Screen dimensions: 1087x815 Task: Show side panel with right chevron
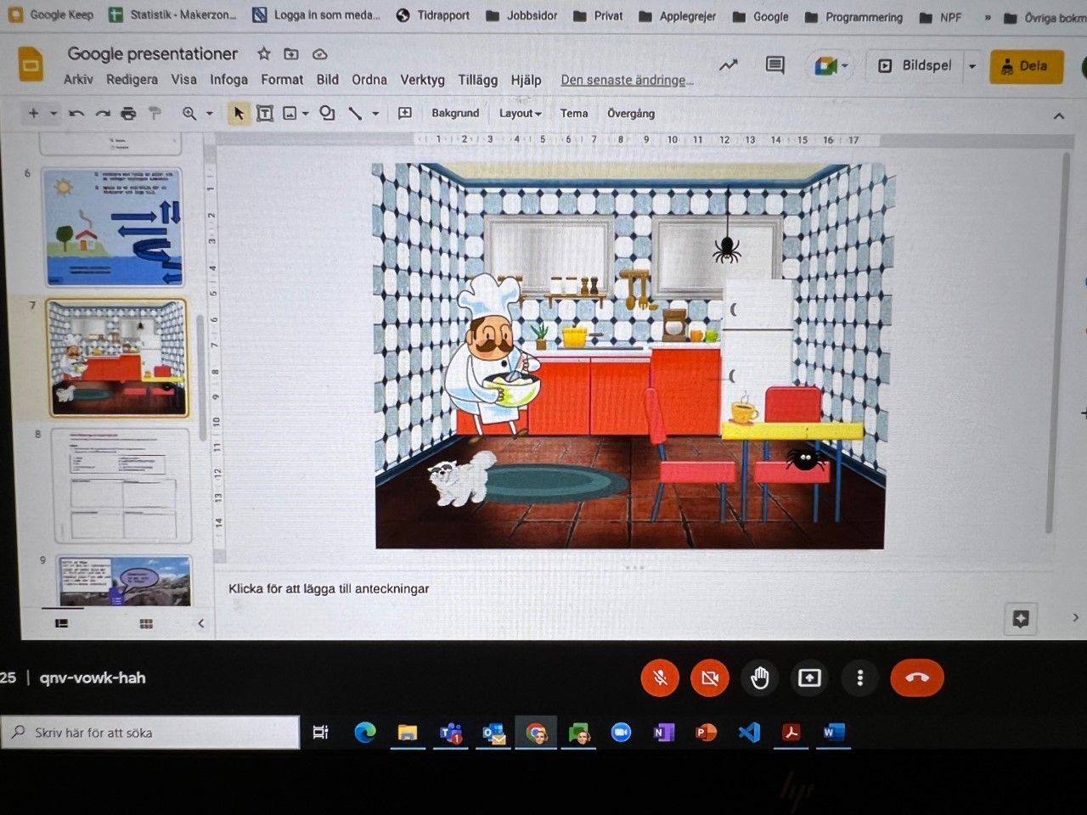pos(1075,617)
